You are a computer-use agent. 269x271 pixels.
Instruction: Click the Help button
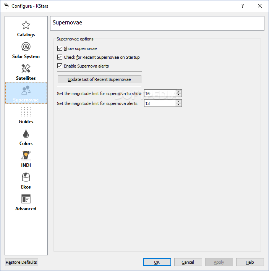(x=250, y=262)
